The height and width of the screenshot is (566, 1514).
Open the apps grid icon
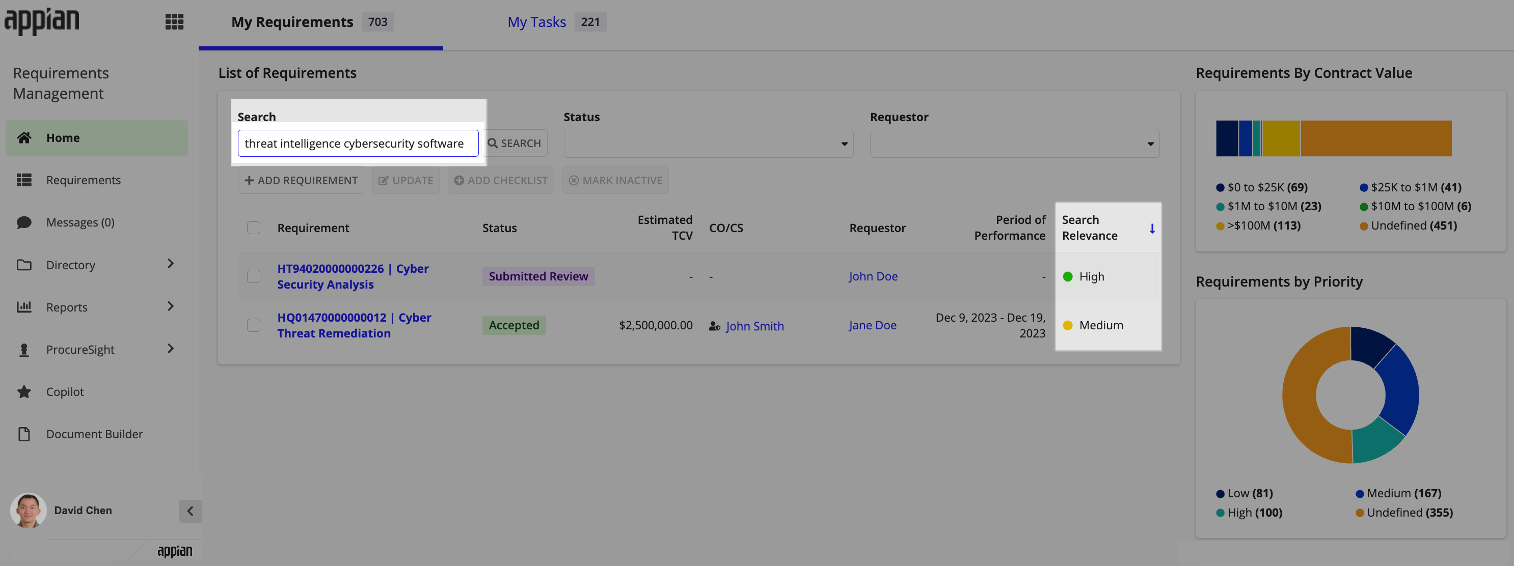174,22
